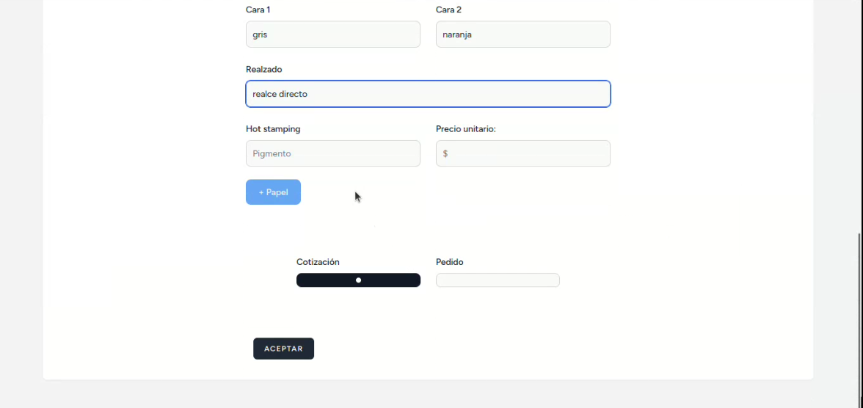Select the empty Pedido option bar

[x=498, y=280]
